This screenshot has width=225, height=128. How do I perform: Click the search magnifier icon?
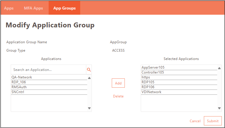[89, 70]
